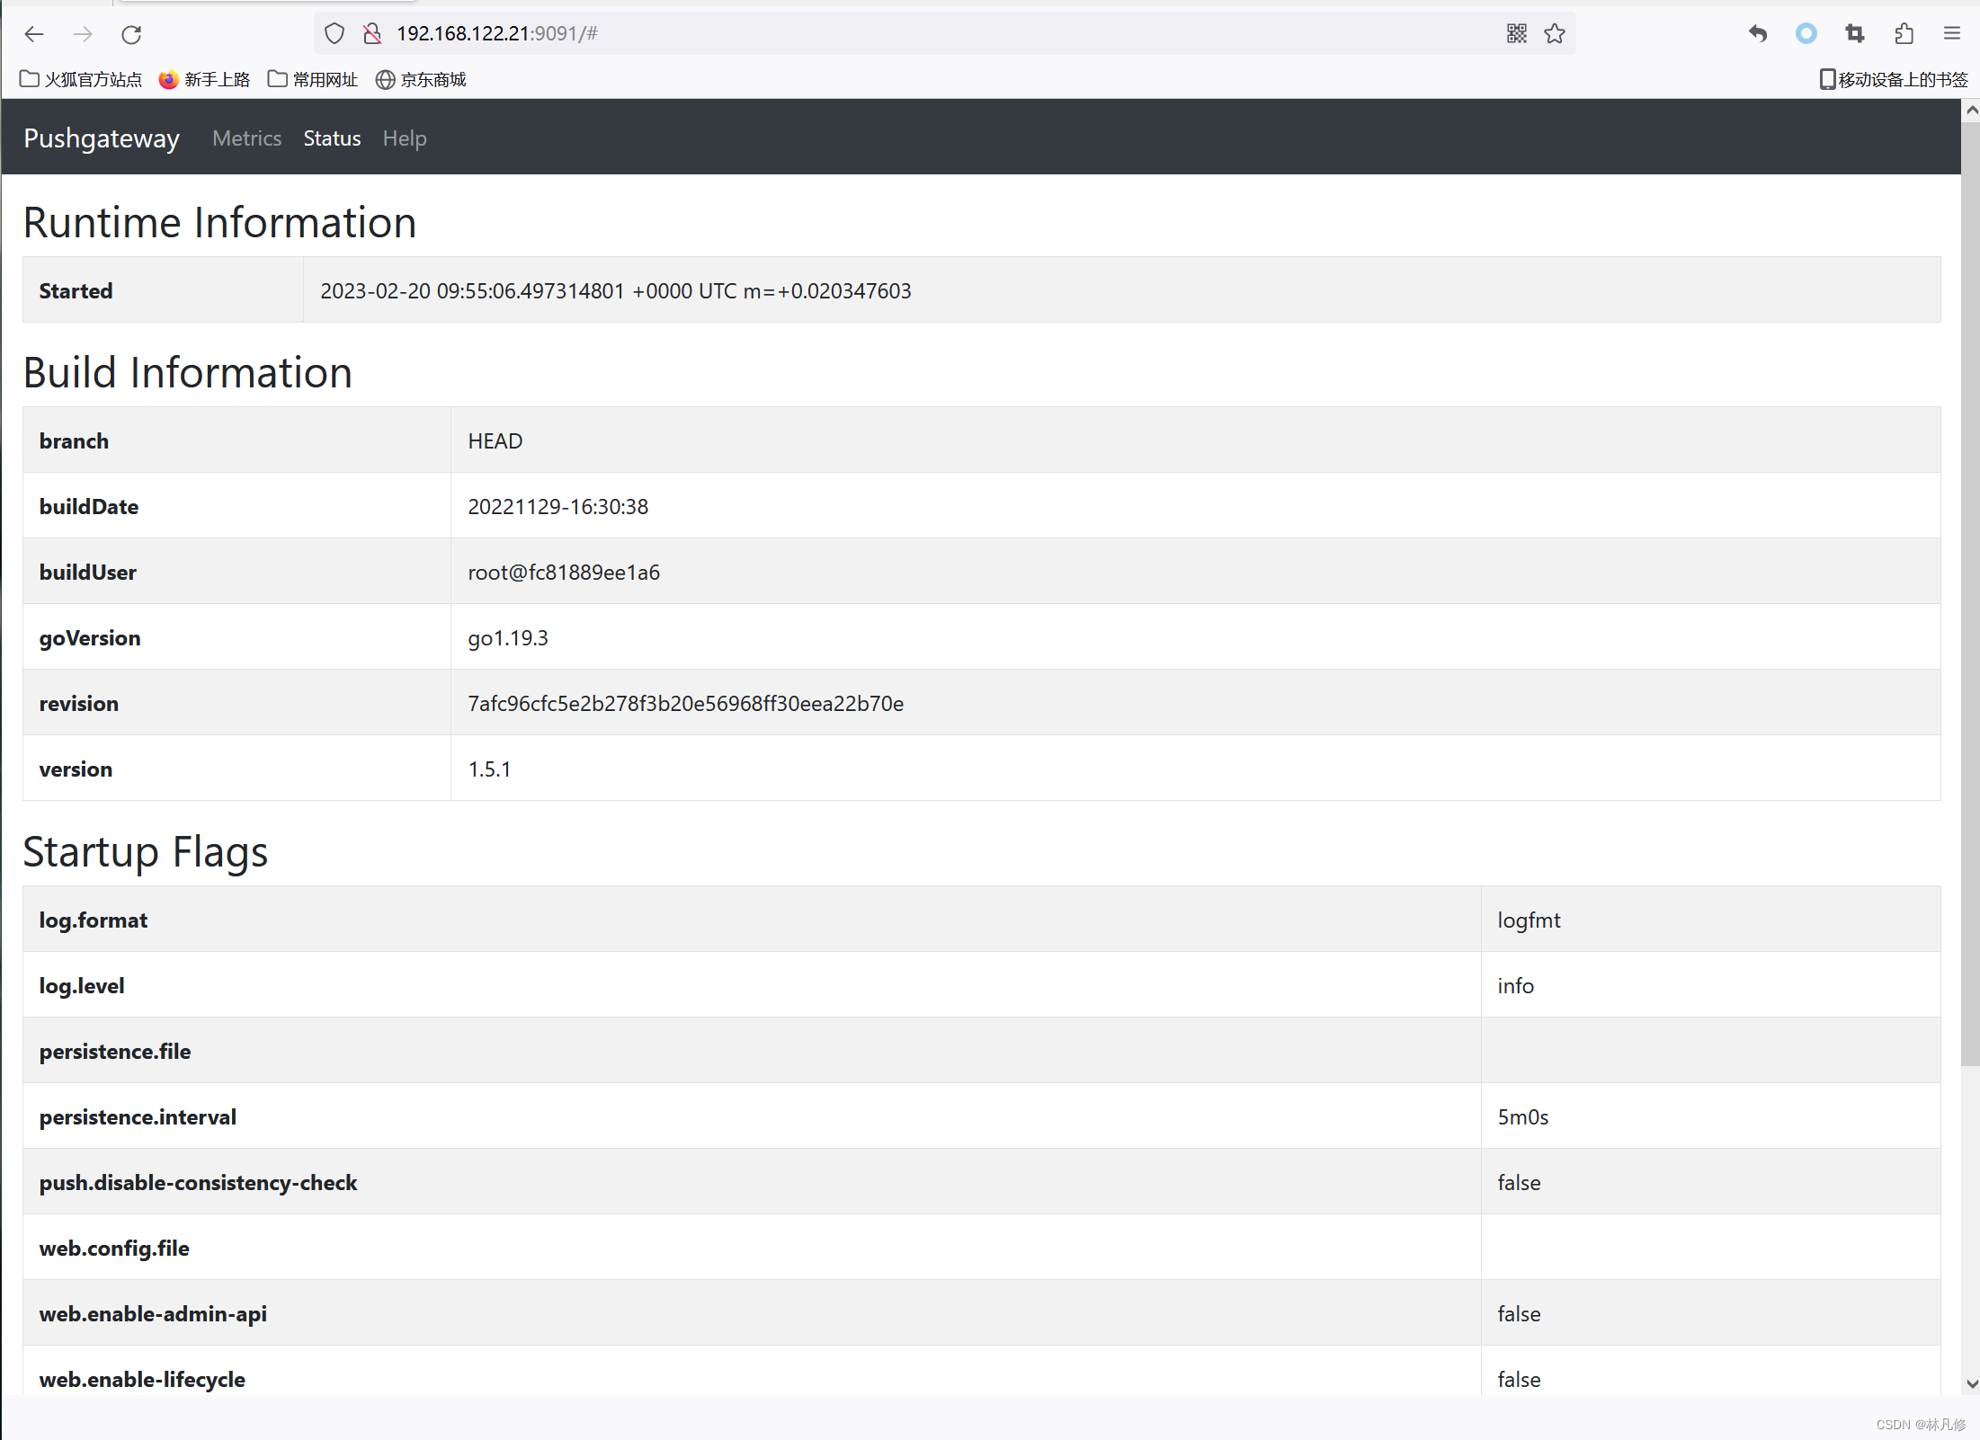Click the persistence.file flag label
1980x1440 pixels.
point(115,1052)
